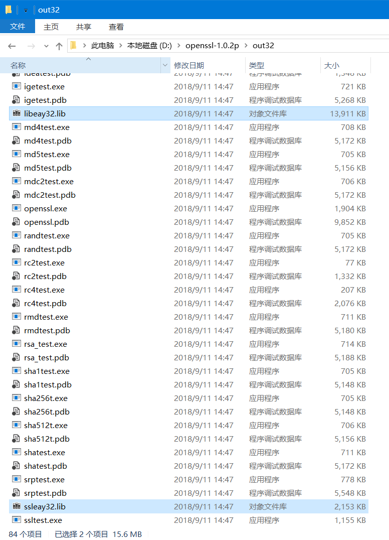Go up one folder level
Viewport: 389px width, 540px height.
[59, 46]
